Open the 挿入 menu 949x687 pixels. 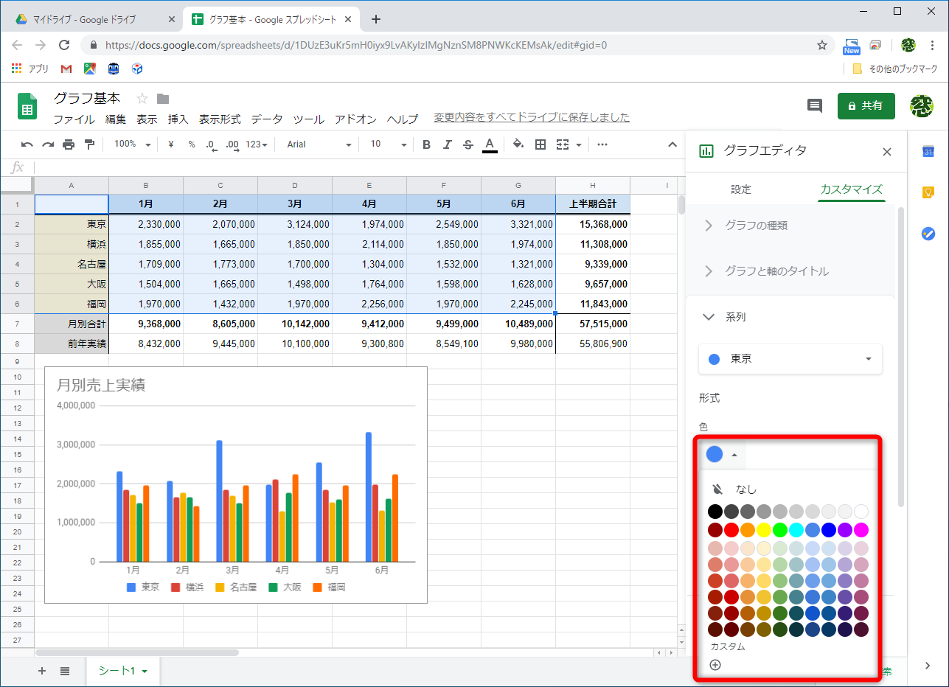178,119
